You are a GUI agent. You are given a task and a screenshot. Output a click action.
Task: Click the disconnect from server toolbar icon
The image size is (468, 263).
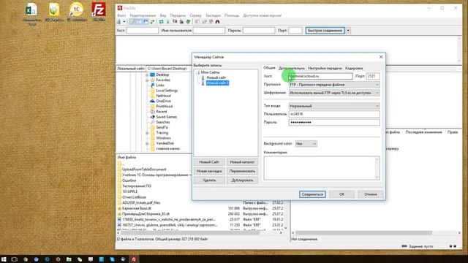181,21
